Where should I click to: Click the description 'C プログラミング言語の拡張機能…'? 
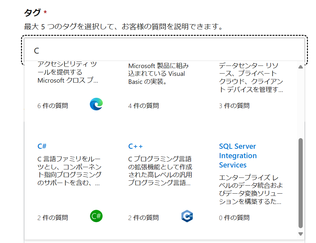coord(160,171)
